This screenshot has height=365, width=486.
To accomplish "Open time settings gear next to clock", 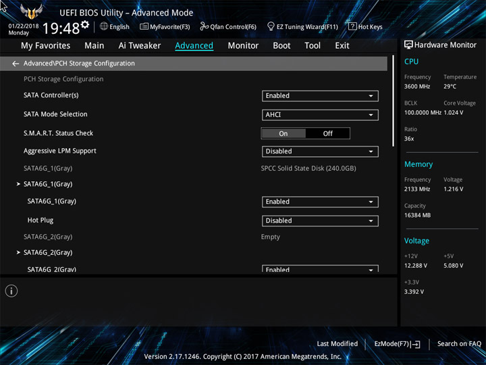I will 85,24.
